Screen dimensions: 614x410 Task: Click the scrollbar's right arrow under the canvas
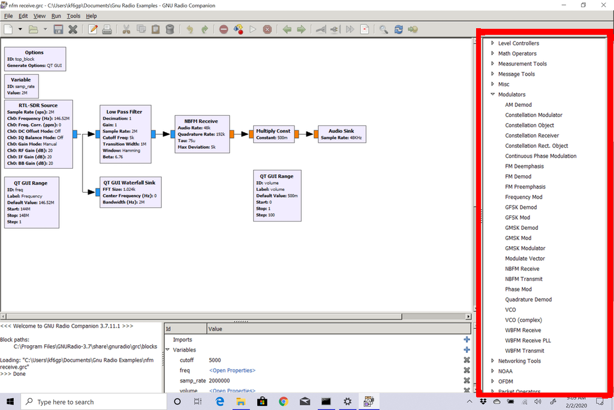tap(468, 316)
